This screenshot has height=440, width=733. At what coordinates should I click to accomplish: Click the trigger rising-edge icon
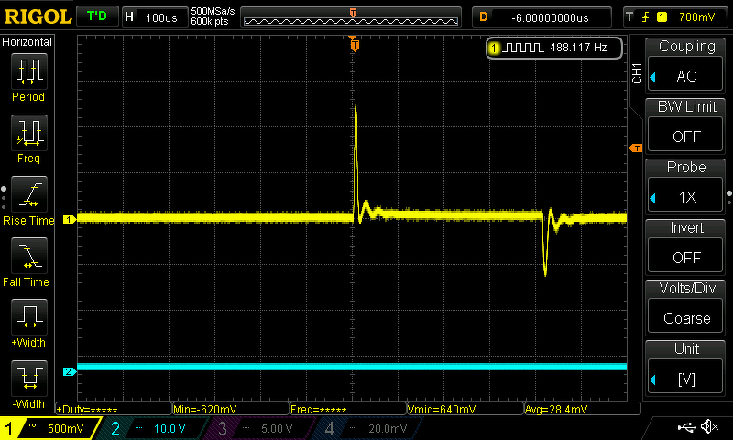[646, 17]
